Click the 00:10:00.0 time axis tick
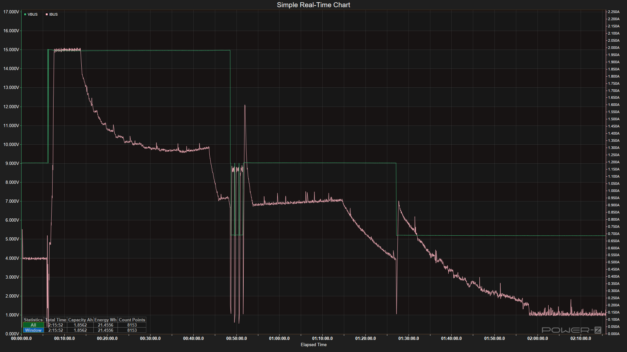This screenshot has height=352, width=627. click(64, 338)
